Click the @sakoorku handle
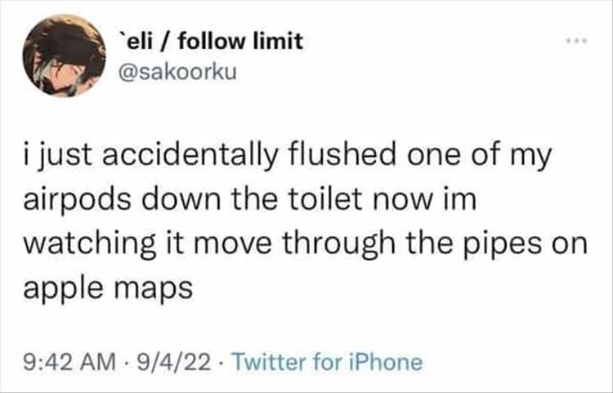The width and height of the screenshot is (613, 393). point(178,72)
